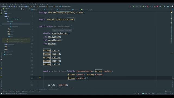
Task: Collapse the java folder
Action: (x=5, y=16)
